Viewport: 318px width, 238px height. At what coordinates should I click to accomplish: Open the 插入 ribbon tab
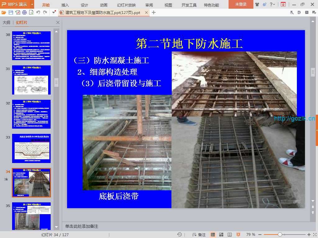click(65, 5)
